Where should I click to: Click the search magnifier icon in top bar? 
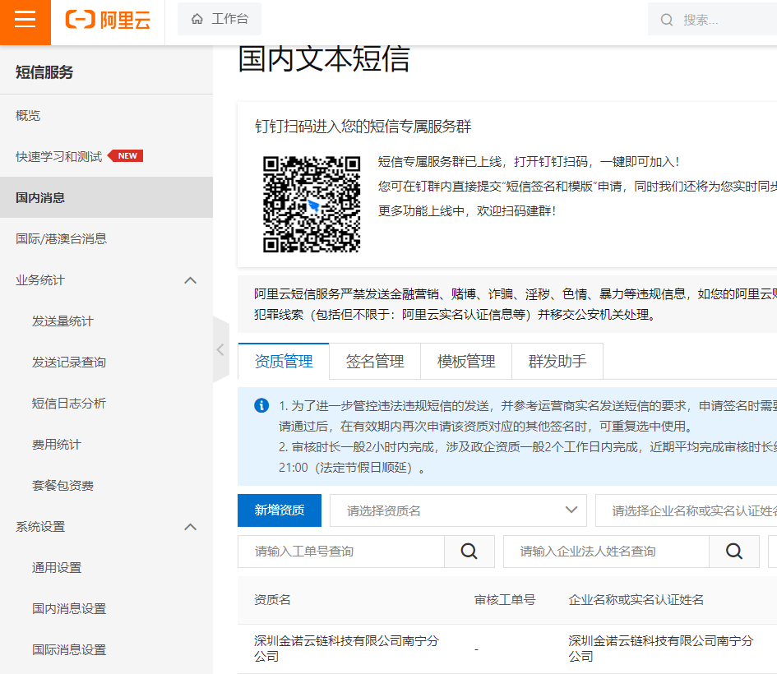(667, 20)
